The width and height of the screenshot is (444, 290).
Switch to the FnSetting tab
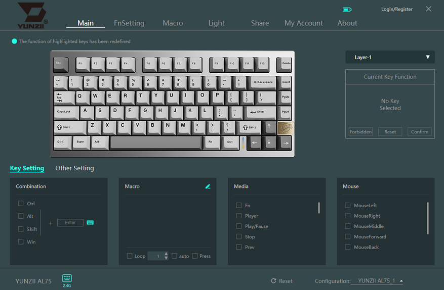click(x=129, y=23)
